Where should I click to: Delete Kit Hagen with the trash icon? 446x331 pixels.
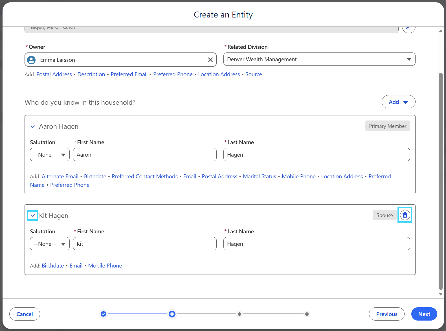[x=405, y=215]
